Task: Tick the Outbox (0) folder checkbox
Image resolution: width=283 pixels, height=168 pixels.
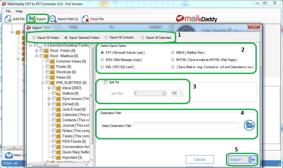Action: 54,93
